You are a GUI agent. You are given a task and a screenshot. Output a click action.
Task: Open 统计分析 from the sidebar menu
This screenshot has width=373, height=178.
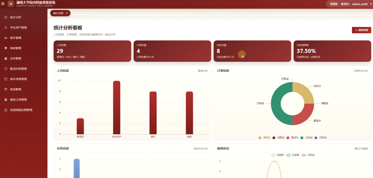[x=24, y=17]
